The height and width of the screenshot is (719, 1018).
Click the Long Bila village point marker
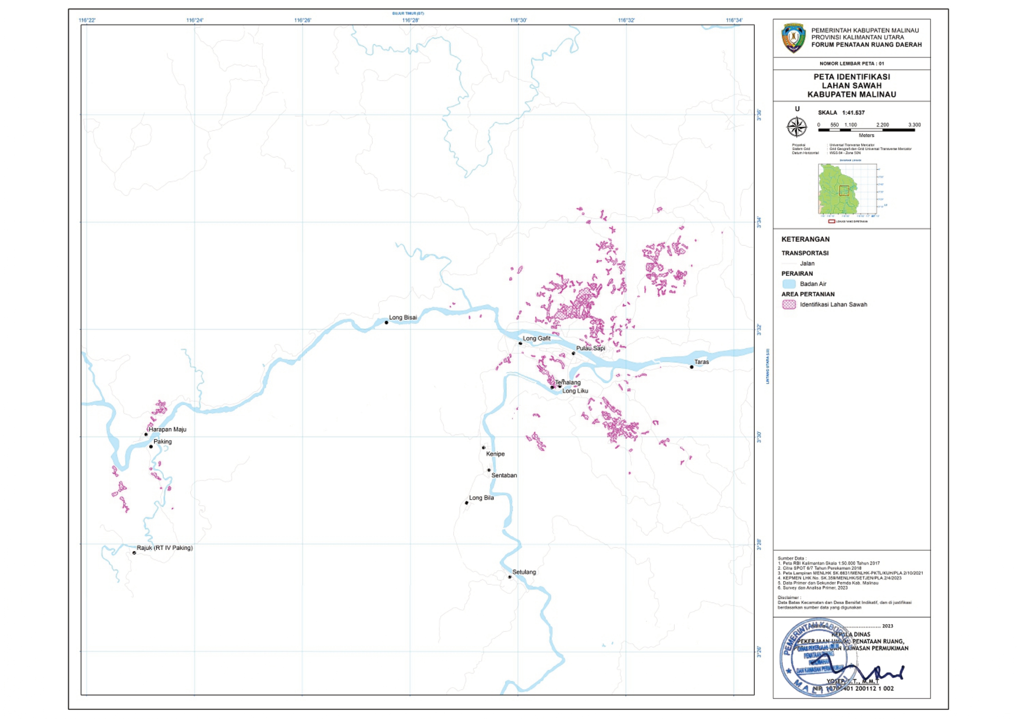pos(467,503)
